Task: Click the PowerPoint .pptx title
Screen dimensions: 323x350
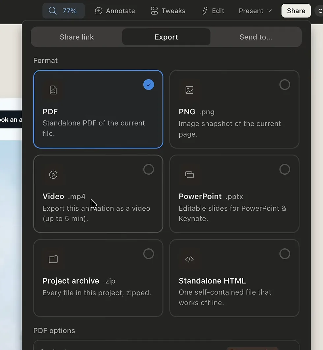Action: coord(211,196)
